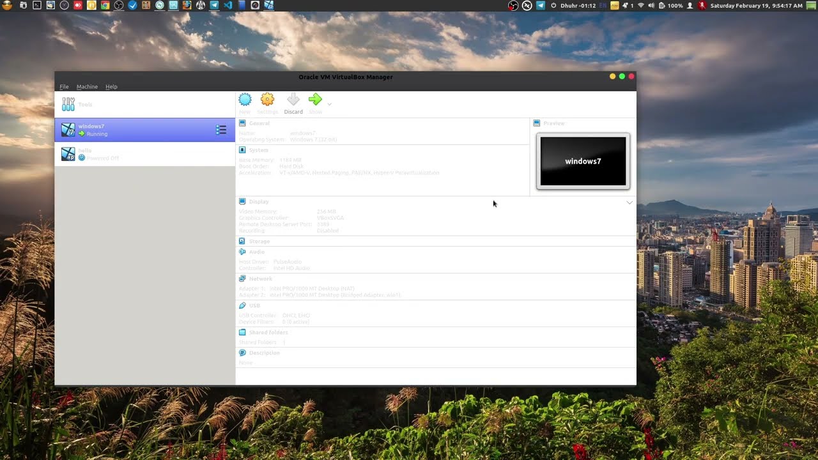Click the green Show arrow icon
This screenshot has height=460, width=818.
point(315,100)
